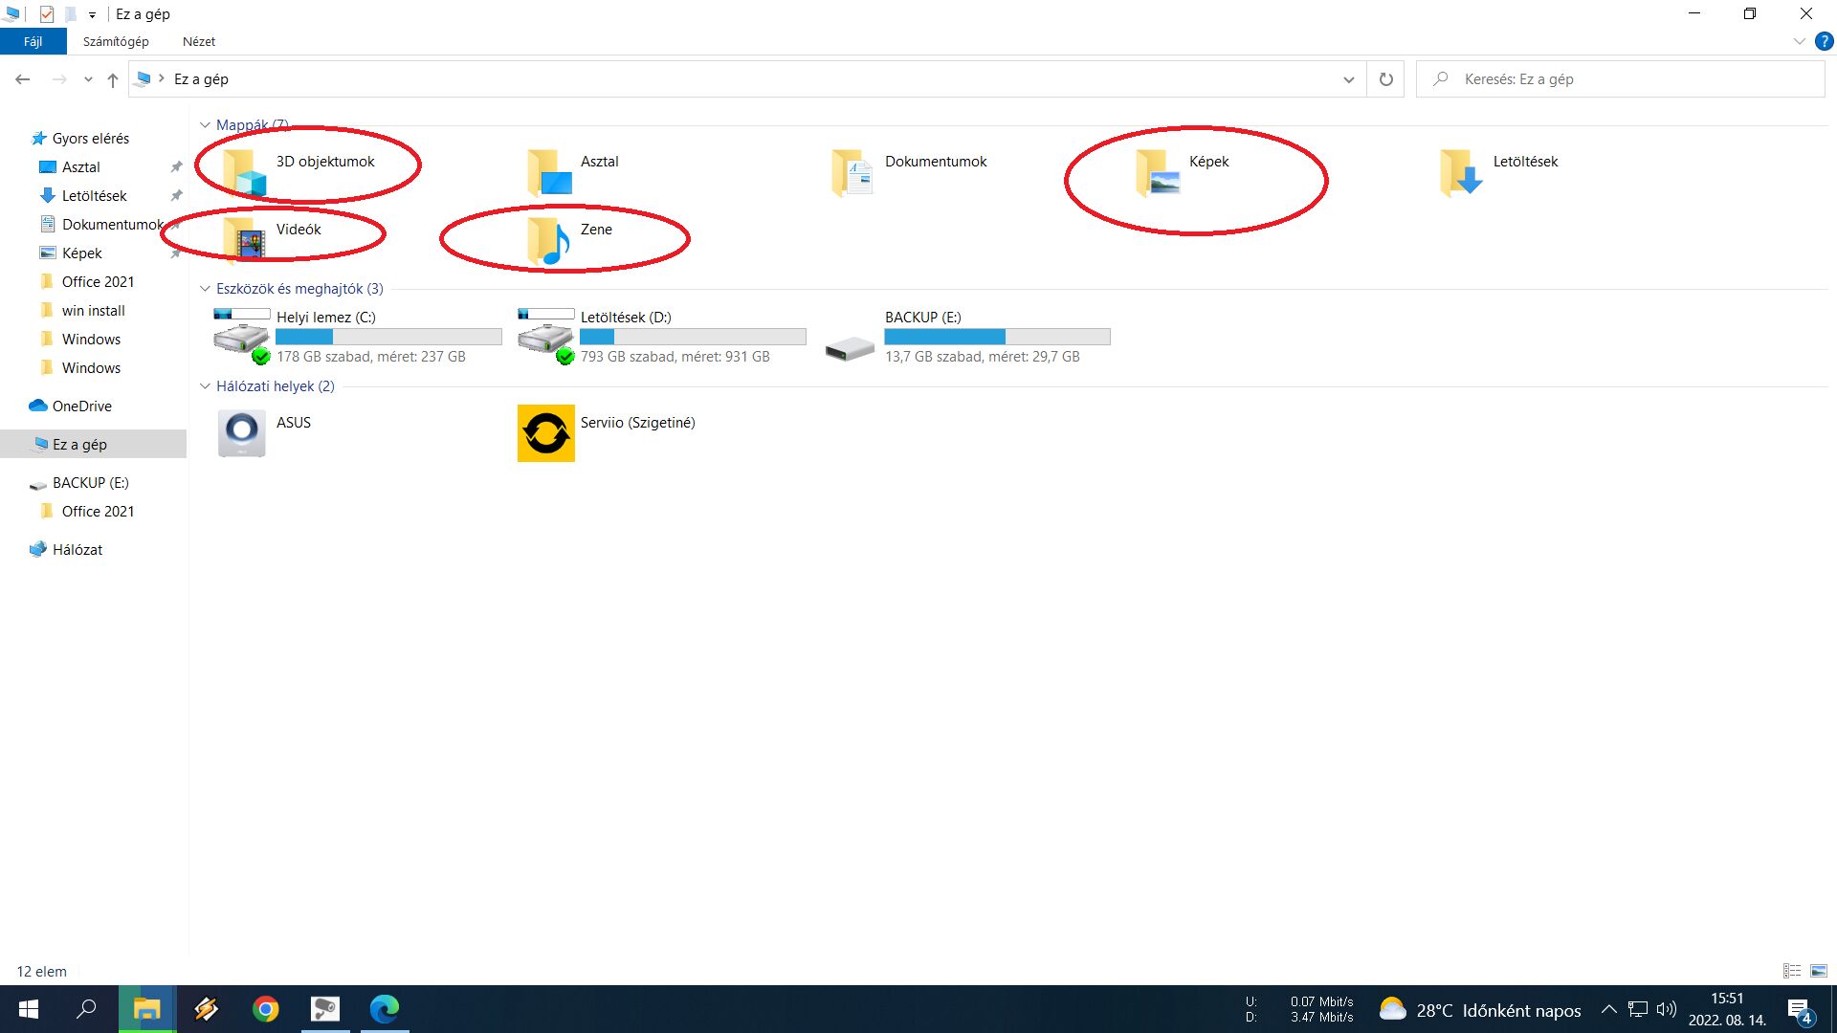Open the ASUS network device icon
This screenshot has width=1837, height=1033.
pyautogui.click(x=241, y=433)
